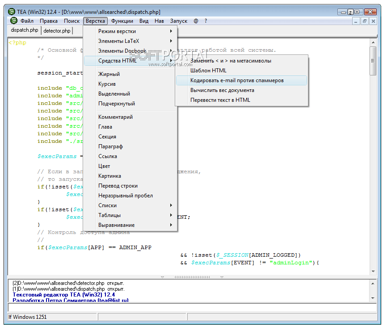Click the TEA application icon in title bar
Screen dimensions: 383x330
pyautogui.click(x=12, y=12)
